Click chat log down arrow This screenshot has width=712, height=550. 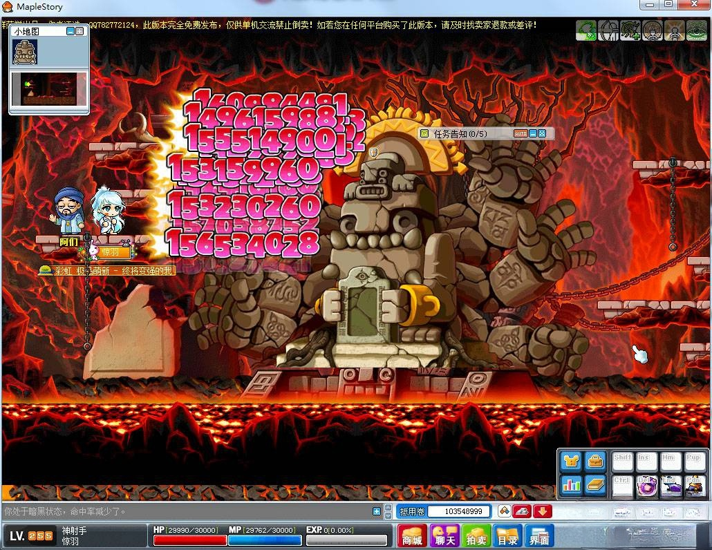coord(388,515)
